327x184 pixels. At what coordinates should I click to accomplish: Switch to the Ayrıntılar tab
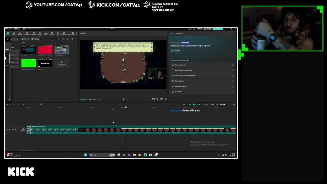(179, 33)
